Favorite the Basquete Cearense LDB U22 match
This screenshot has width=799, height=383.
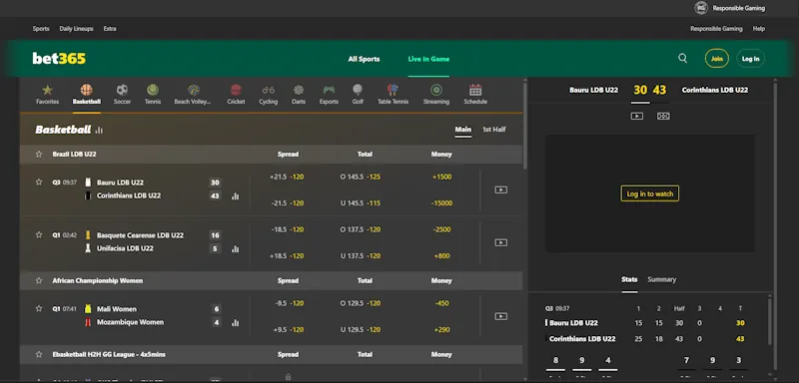coord(39,234)
